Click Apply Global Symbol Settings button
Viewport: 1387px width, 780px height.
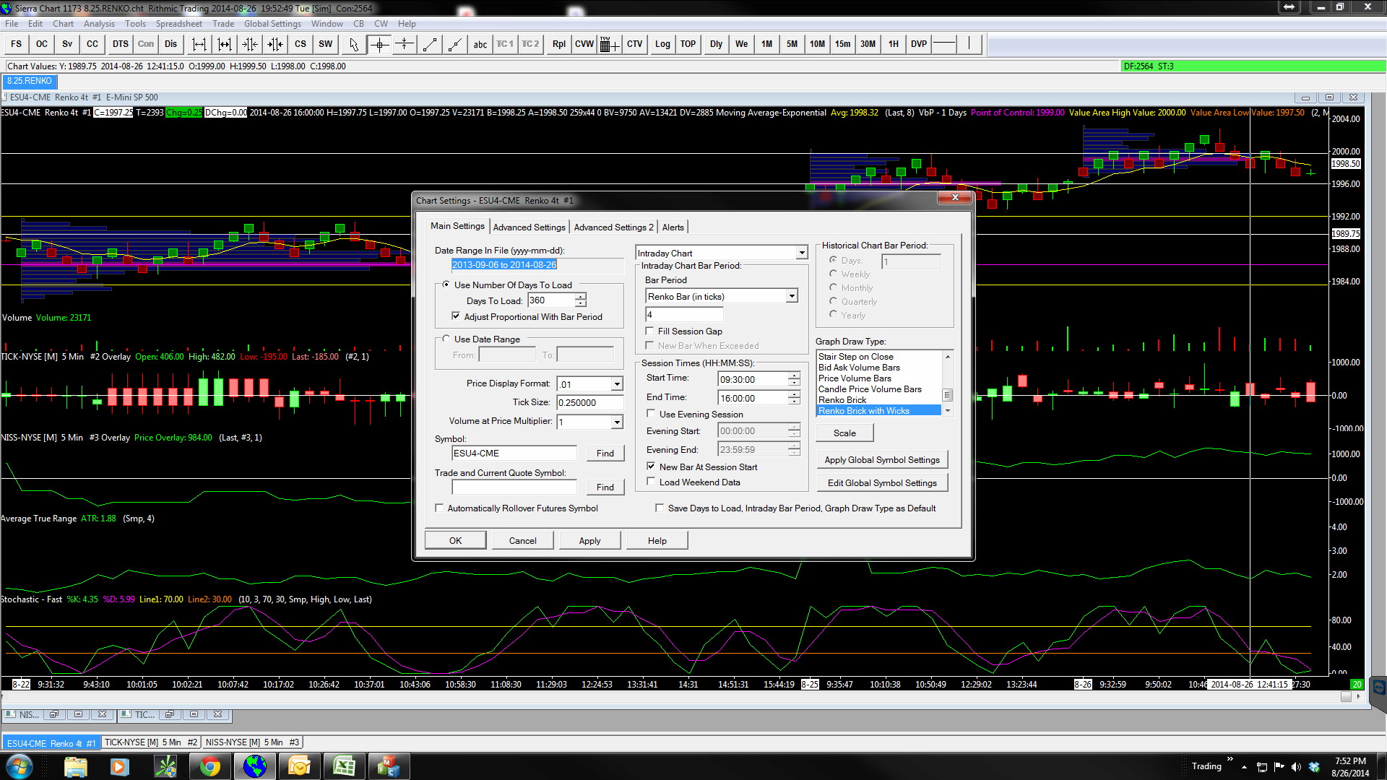[x=882, y=459]
